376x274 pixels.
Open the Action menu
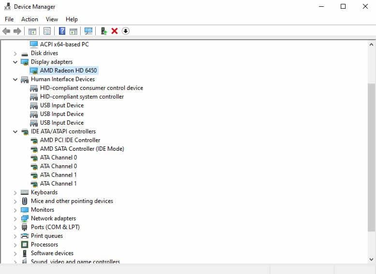coord(30,19)
